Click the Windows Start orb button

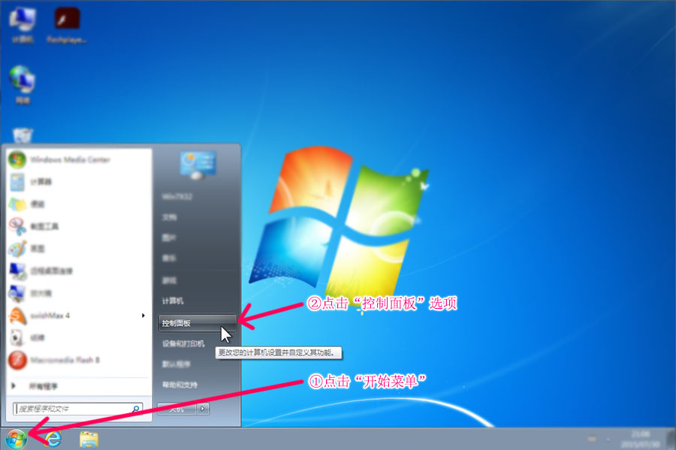click(x=17, y=439)
